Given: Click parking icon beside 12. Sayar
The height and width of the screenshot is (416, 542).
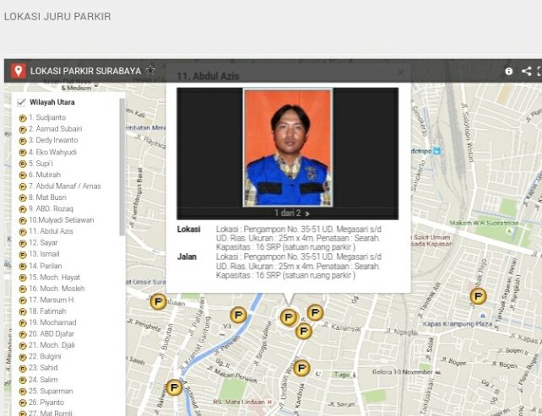Looking at the screenshot, I should [x=23, y=243].
